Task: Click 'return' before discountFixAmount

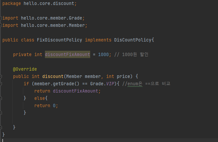Action: coord(42,91)
